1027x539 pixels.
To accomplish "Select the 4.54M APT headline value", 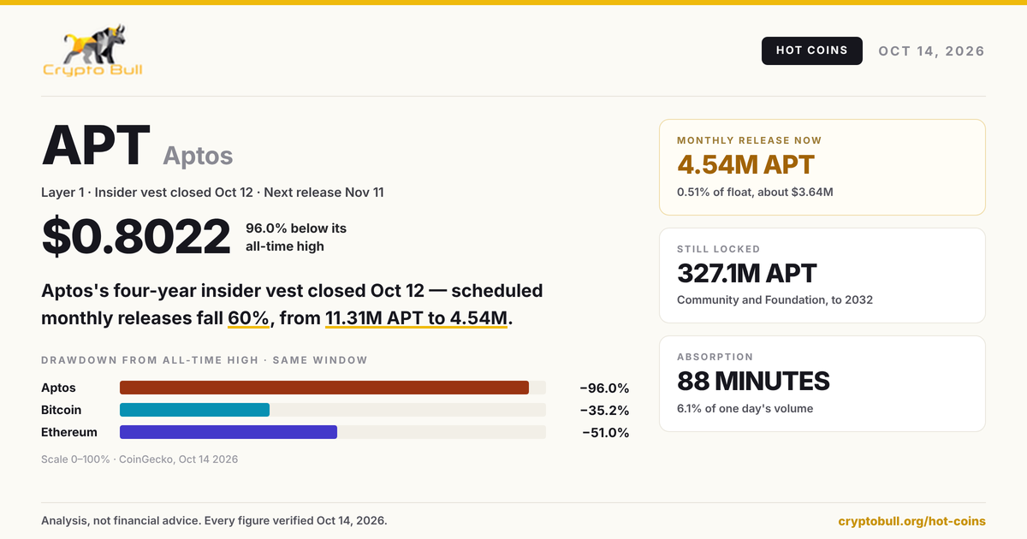I will tap(745, 164).
